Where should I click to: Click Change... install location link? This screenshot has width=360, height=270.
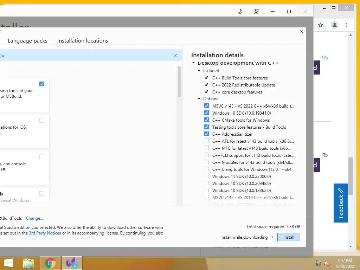pos(34,218)
